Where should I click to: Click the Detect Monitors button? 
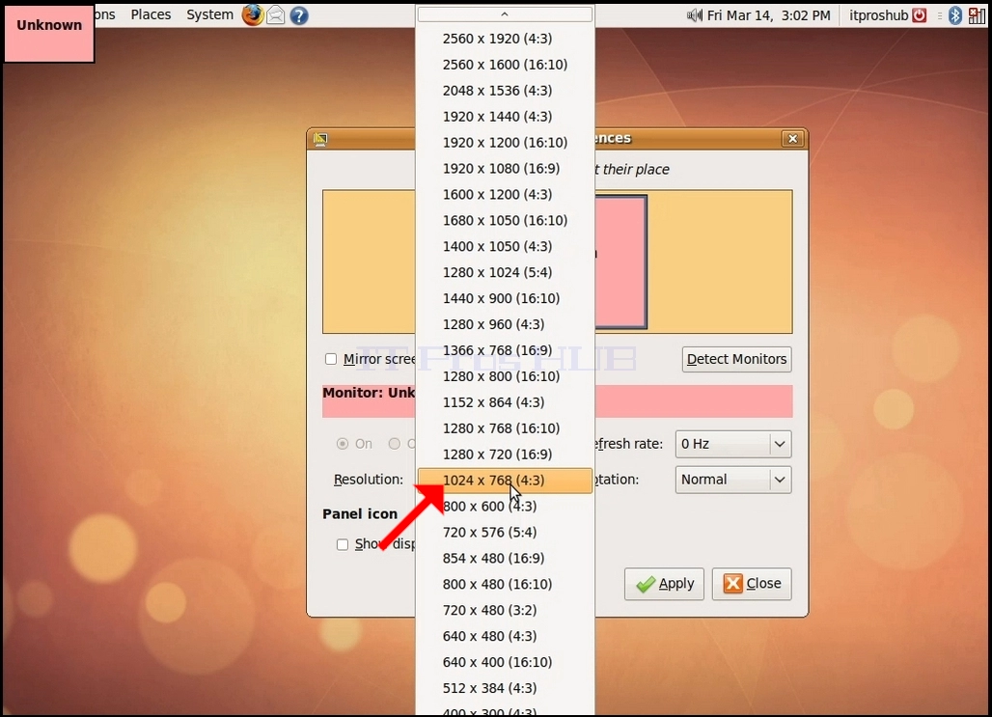pos(736,359)
